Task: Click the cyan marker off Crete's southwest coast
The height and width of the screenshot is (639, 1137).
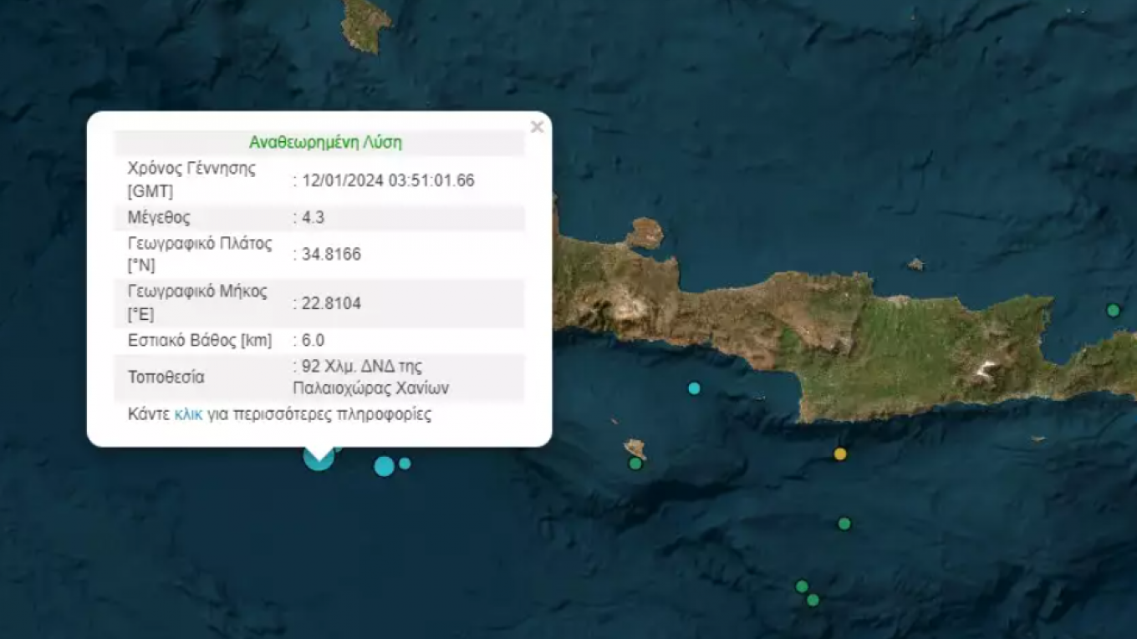Action: click(694, 388)
